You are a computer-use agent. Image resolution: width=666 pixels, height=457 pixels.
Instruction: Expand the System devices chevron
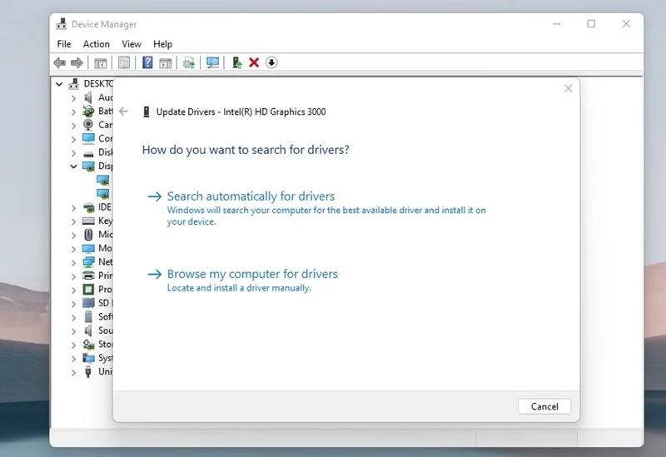click(73, 359)
